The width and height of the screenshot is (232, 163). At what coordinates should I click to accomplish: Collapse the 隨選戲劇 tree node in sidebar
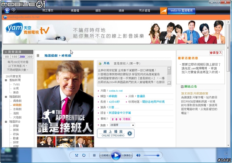pyautogui.click(x=6, y=97)
